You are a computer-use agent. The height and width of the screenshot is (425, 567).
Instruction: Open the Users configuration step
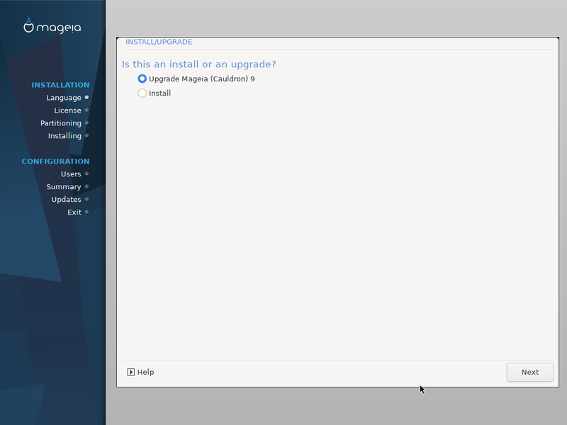tap(71, 174)
